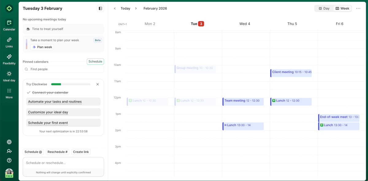The width and height of the screenshot is (368, 181).
Task: Open the settings gear icon
Action: click(x=9, y=142)
